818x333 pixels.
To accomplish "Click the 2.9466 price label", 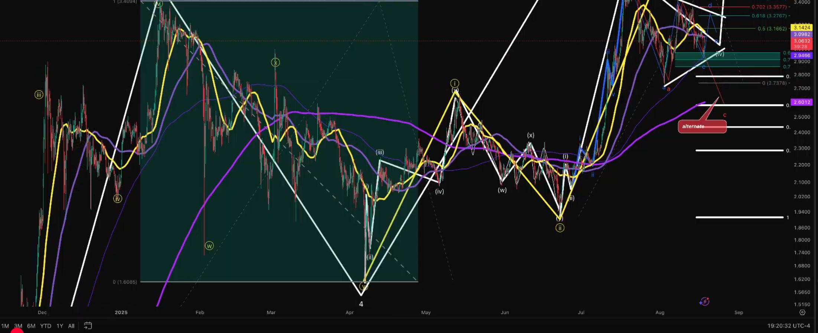I will click(802, 55).
